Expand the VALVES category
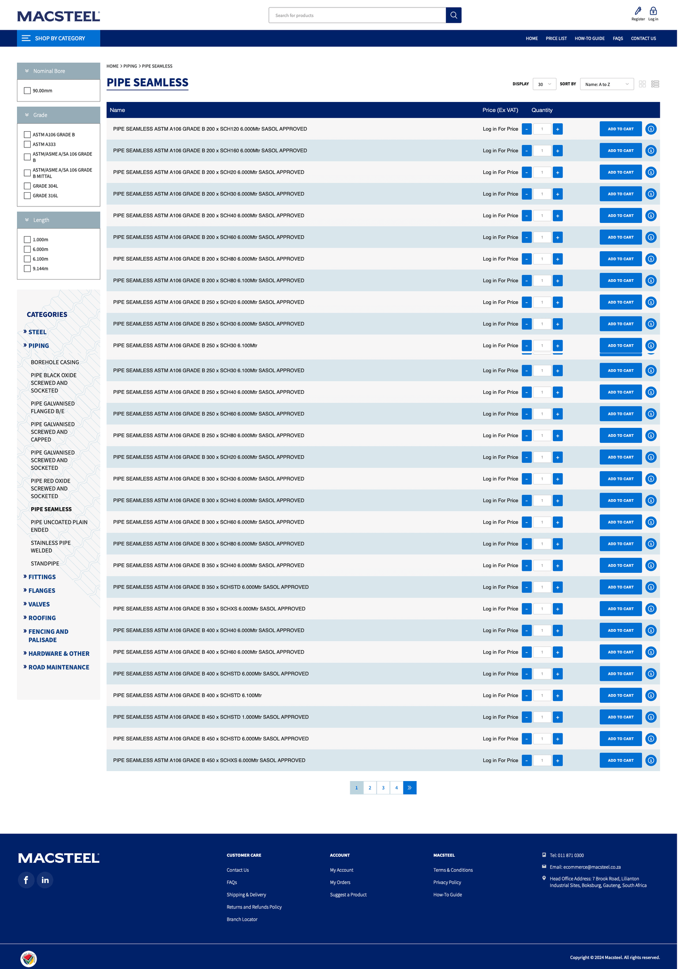Viewport: 682px width, 969px height. click(x=39, y=604)
